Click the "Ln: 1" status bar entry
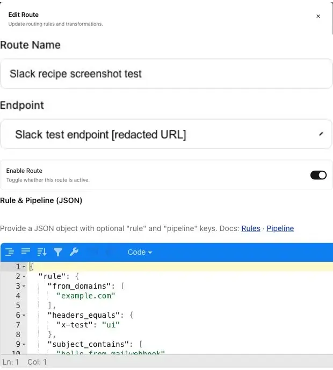Viewport: 333px width, 370px height. (11, 362)
